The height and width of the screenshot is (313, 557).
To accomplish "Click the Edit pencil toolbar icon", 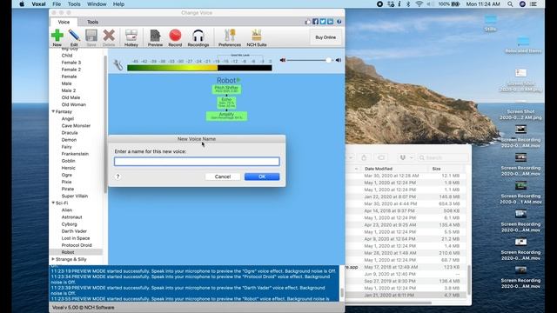I will click(x=74, y=36).
